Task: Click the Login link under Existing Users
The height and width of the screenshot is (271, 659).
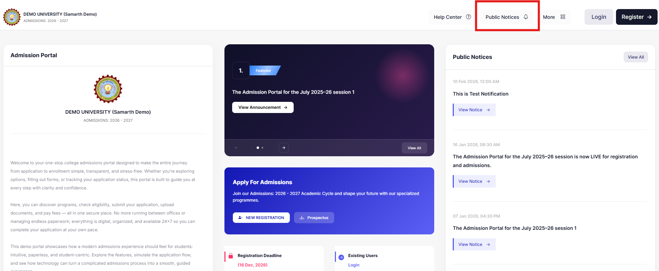Action: point(353,265)
